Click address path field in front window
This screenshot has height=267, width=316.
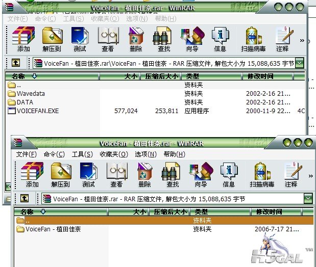[173, 199]
